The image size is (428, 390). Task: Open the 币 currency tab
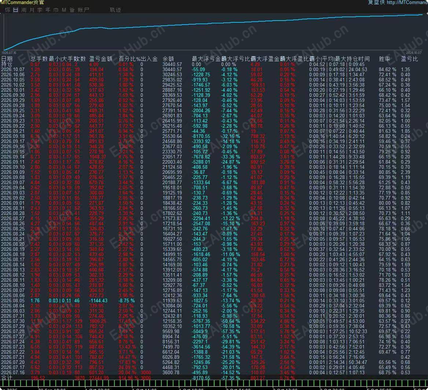click(56, 10)
